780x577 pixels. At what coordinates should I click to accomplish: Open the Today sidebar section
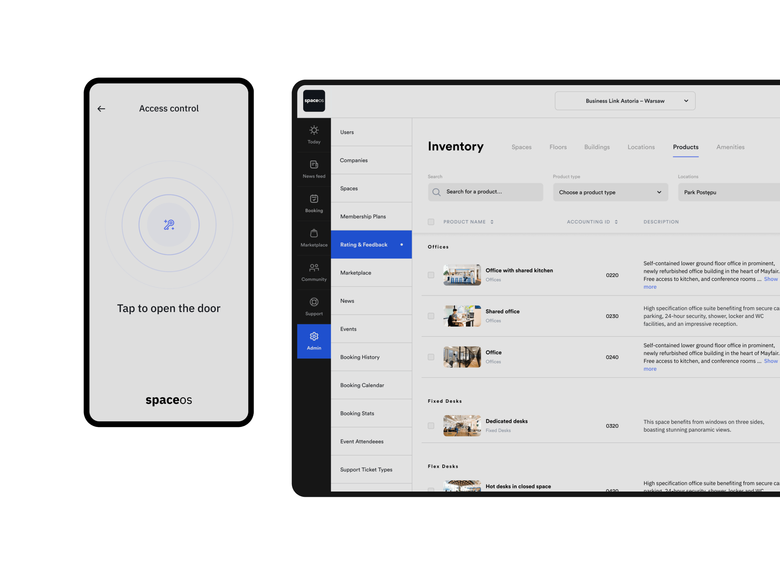coord(314,135)
